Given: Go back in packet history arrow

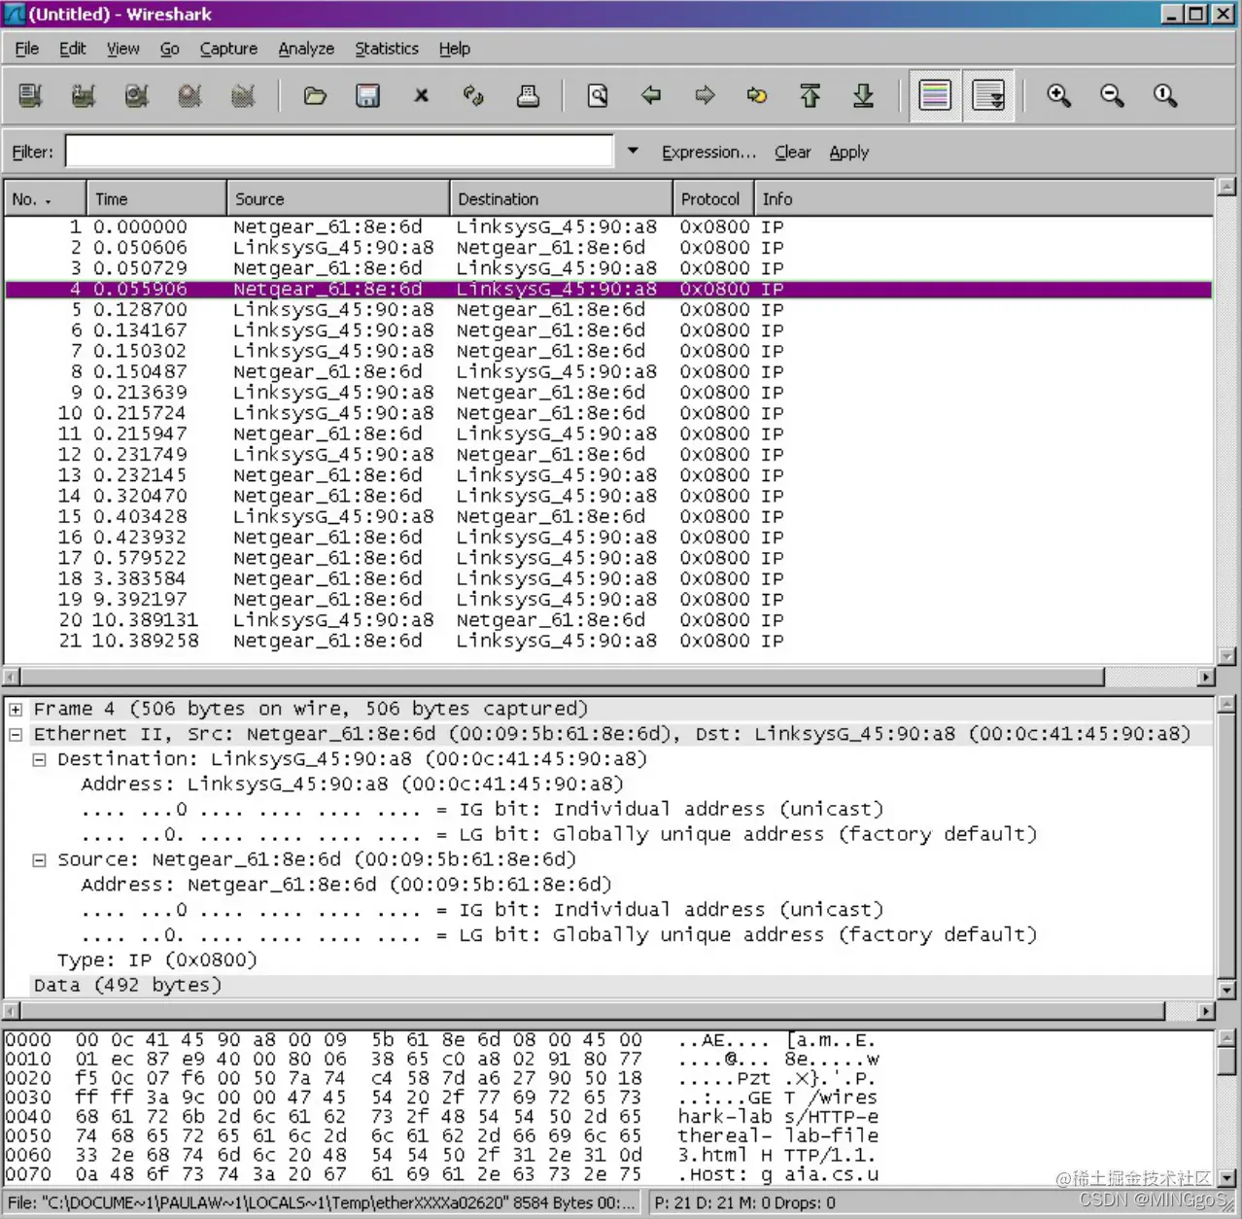Looking at the screenshot, I should [x=651, y=95].
